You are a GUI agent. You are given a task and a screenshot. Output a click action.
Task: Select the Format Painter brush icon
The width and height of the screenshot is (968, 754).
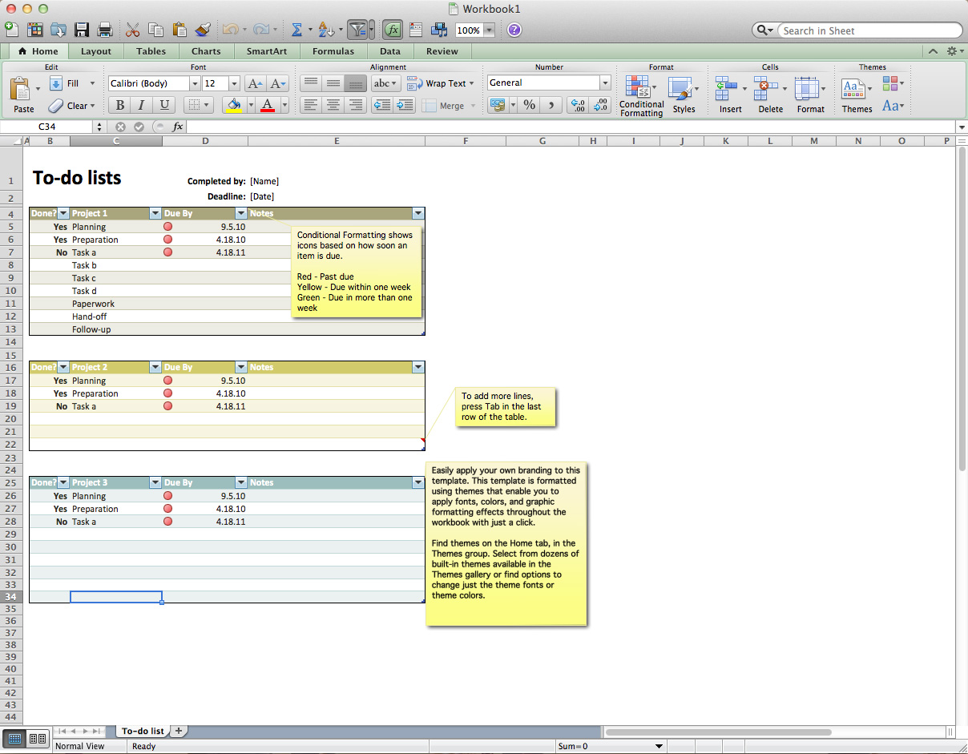pyautogui.click(x=203, y=30)
